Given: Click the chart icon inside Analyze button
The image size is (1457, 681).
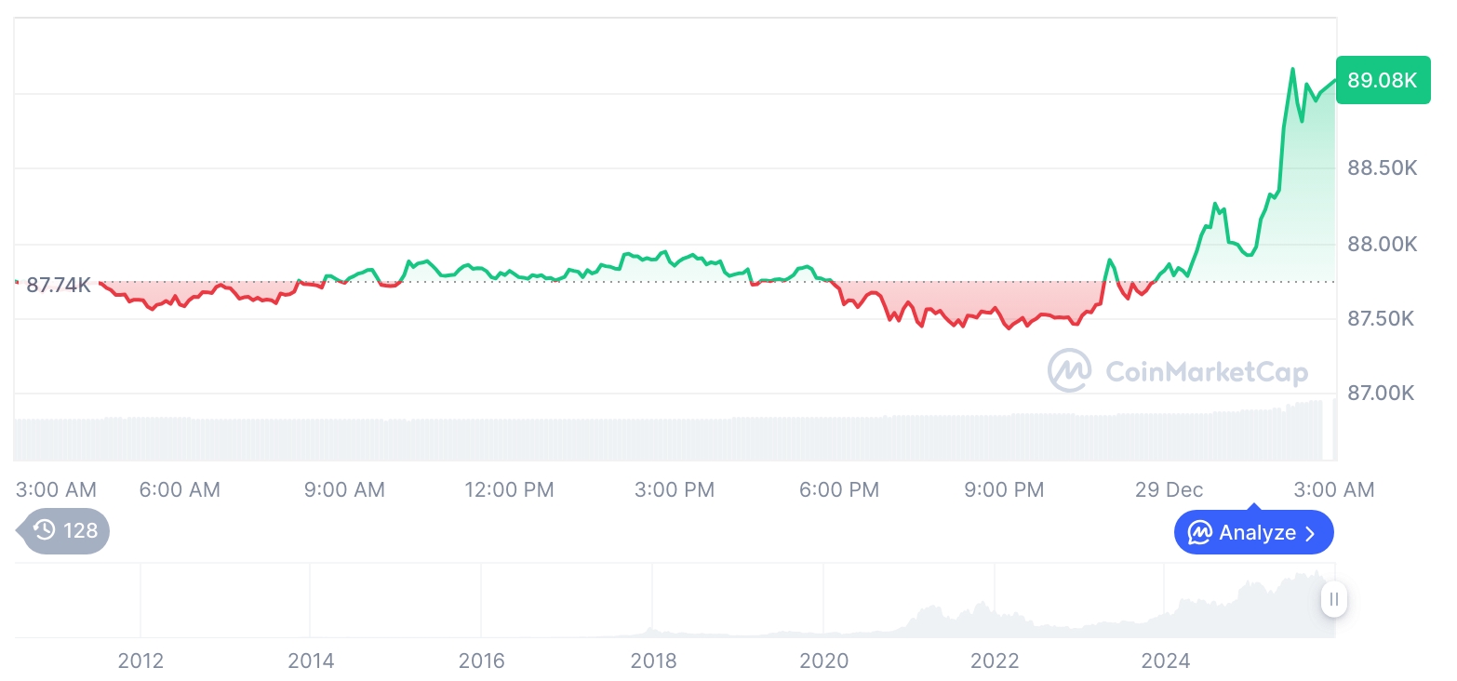Looking at the screenshot, I should coord(1200,533).
